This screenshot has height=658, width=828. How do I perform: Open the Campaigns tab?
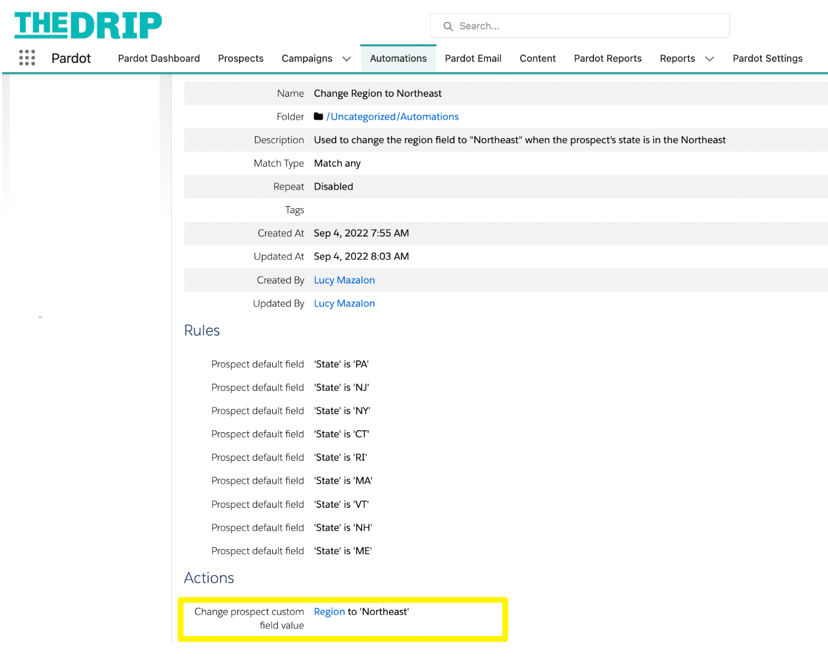tap(307, 58)
